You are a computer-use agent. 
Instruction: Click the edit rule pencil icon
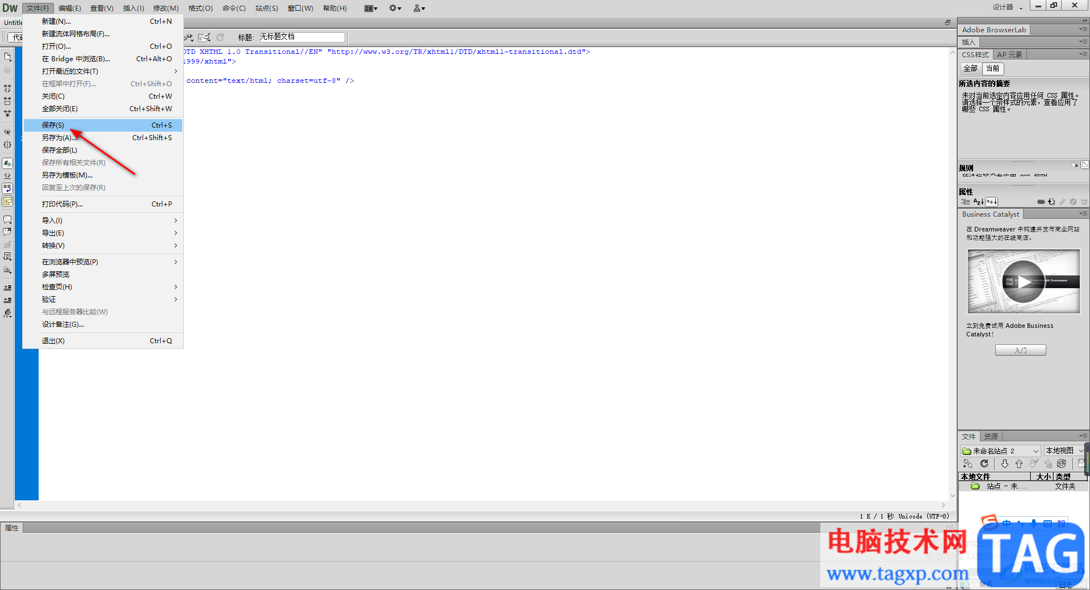tap(1062, 202)
